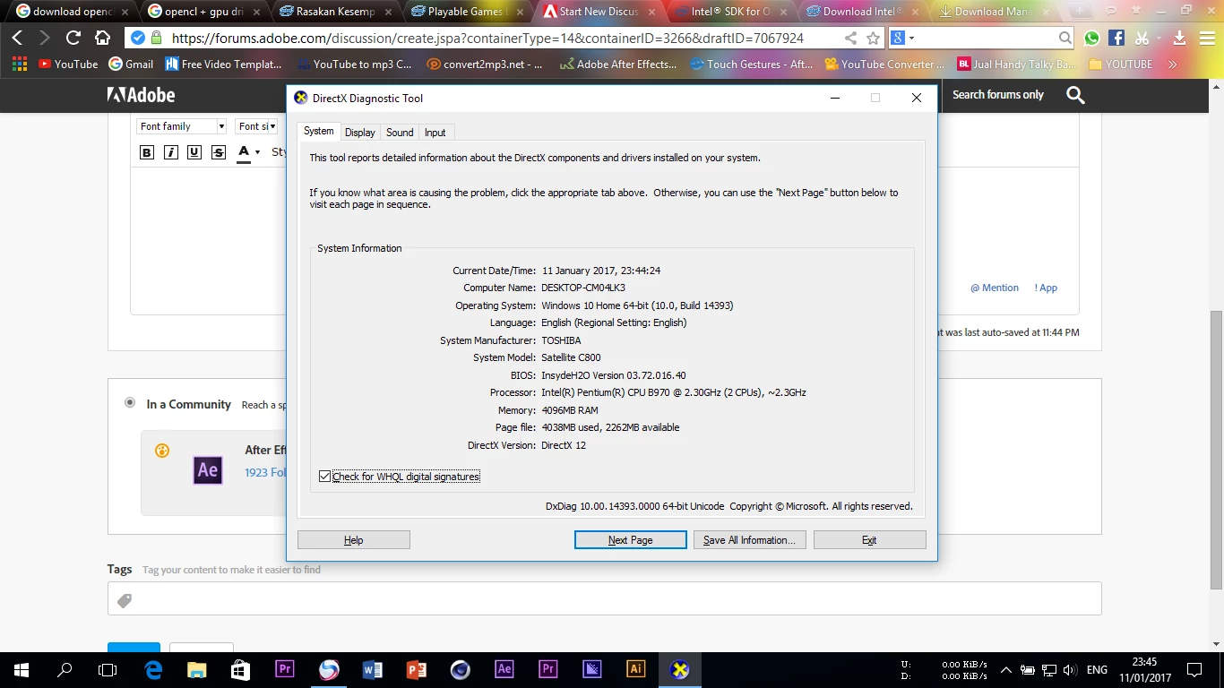Image resolution: width=1224 pixels, height=688 pixels.
Task: Click the browser back arrow
Action: [x=17, y=38]
